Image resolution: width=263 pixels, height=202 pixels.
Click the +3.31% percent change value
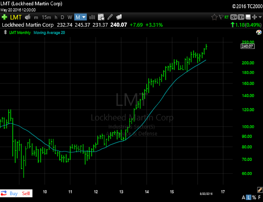[x=154, y=25]
